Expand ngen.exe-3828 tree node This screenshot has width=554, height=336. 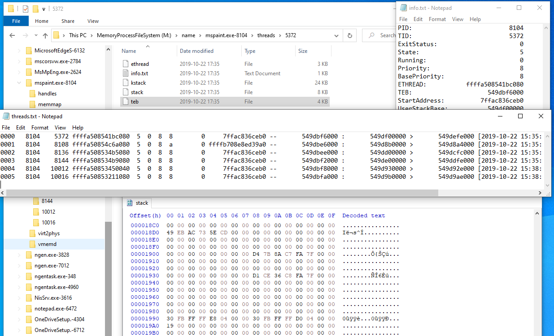19,255
